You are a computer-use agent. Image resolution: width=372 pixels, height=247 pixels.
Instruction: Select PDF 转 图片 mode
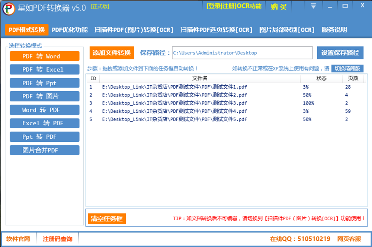point(45,96)
